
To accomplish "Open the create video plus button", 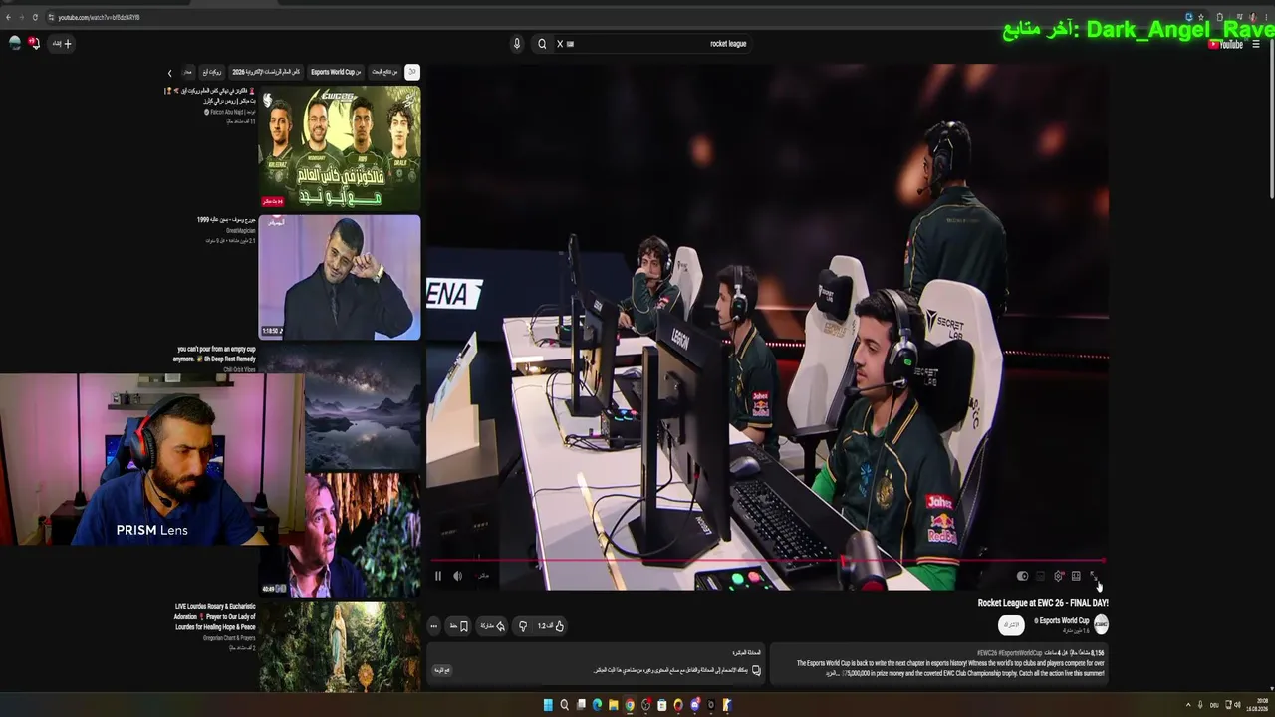I will [x=62, y=44].
